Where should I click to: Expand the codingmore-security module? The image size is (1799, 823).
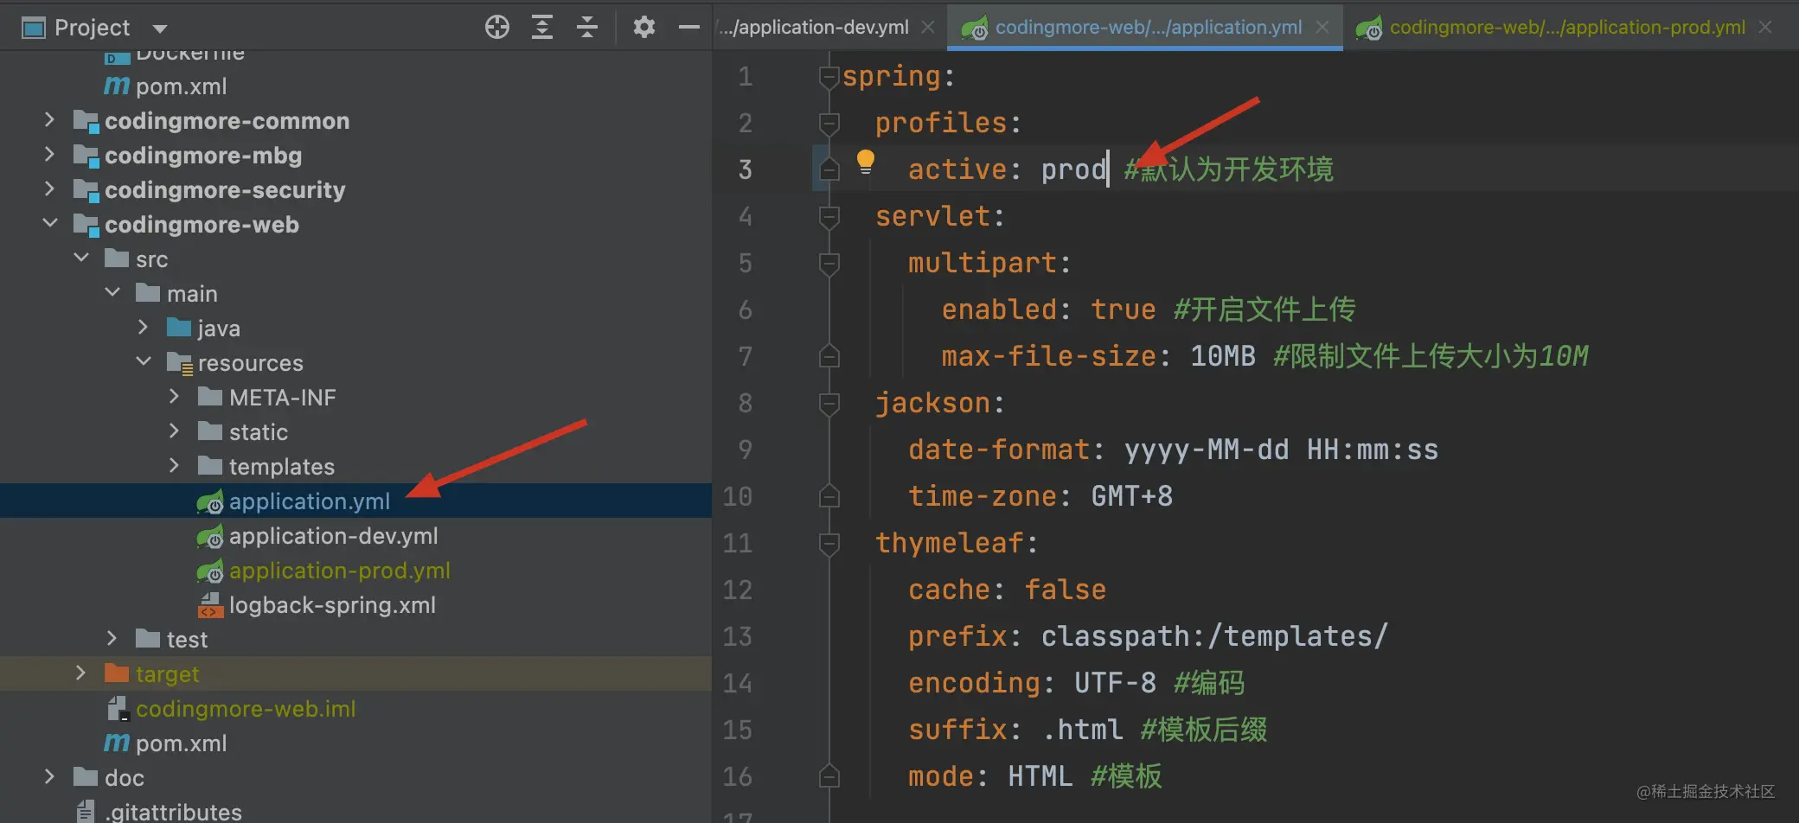pyautogui.click(x=49, y=188)
